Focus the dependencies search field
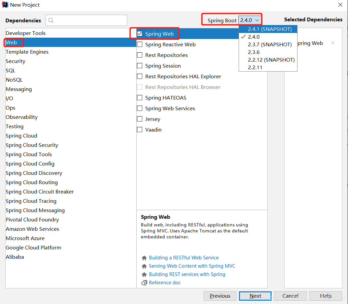Image resolution: width=348 pixels, height=304 pixels. [x=86, y=20]
